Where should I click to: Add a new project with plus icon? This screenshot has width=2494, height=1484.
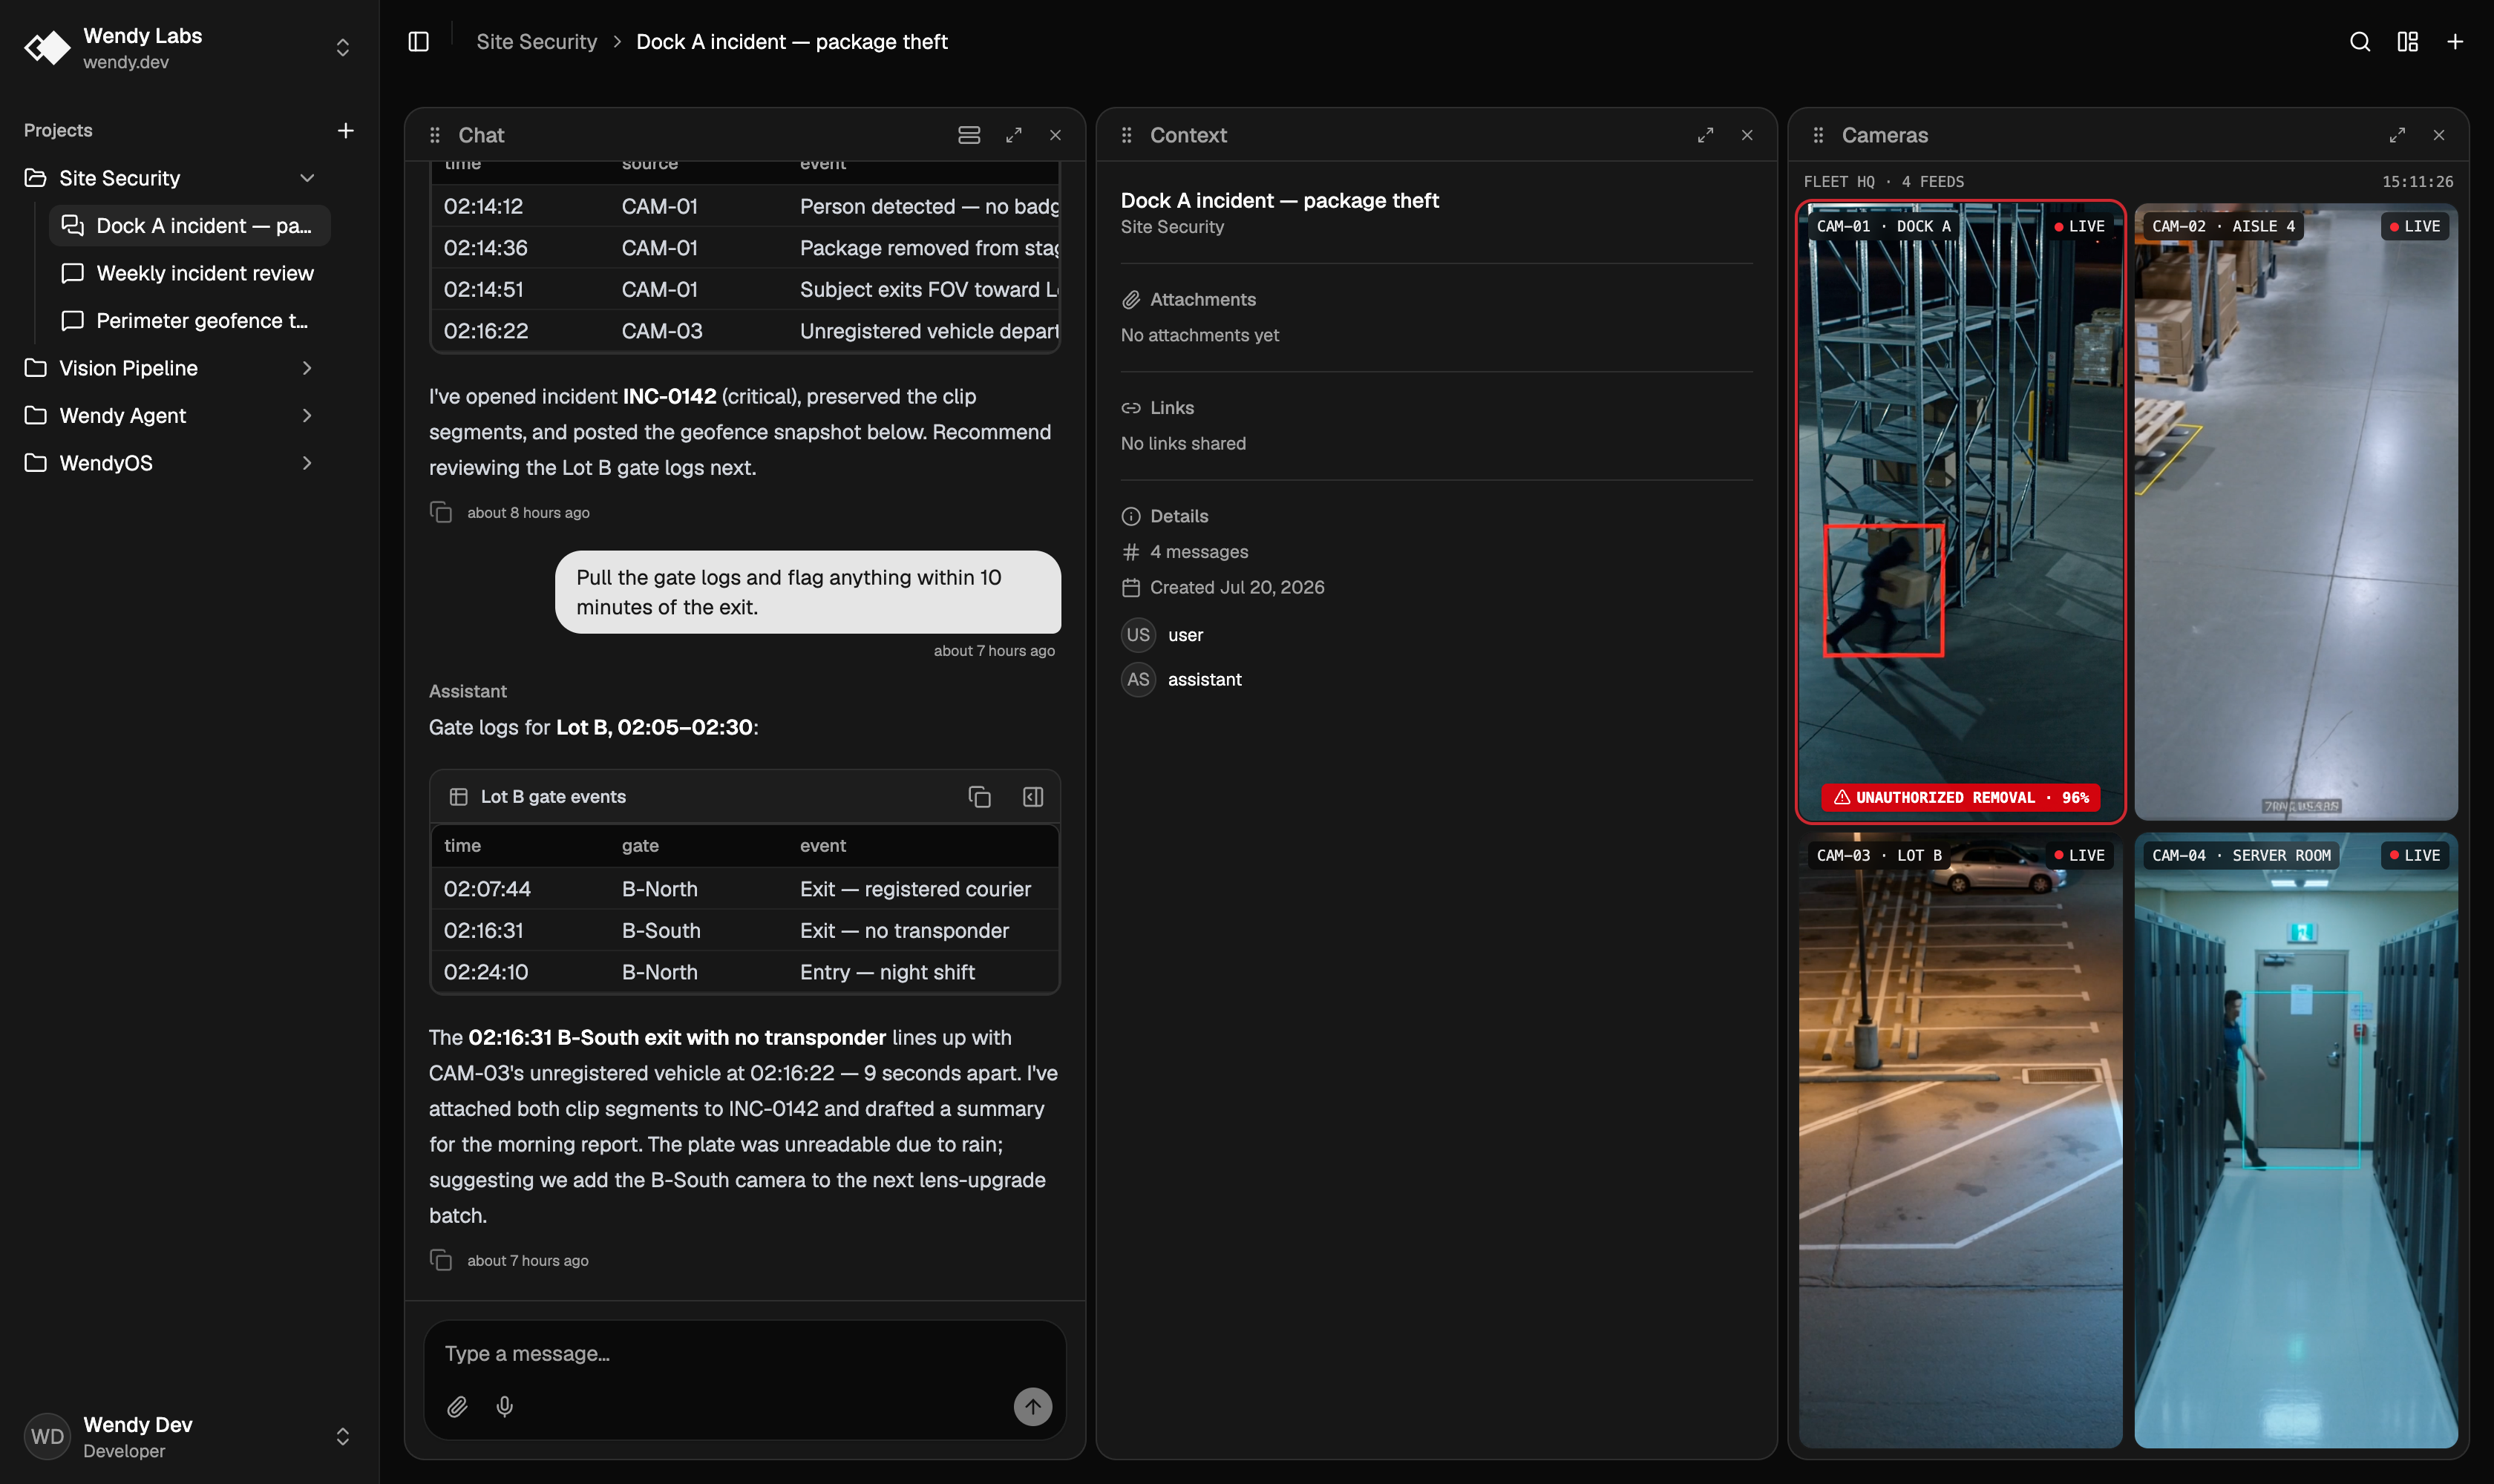point(345,131)
